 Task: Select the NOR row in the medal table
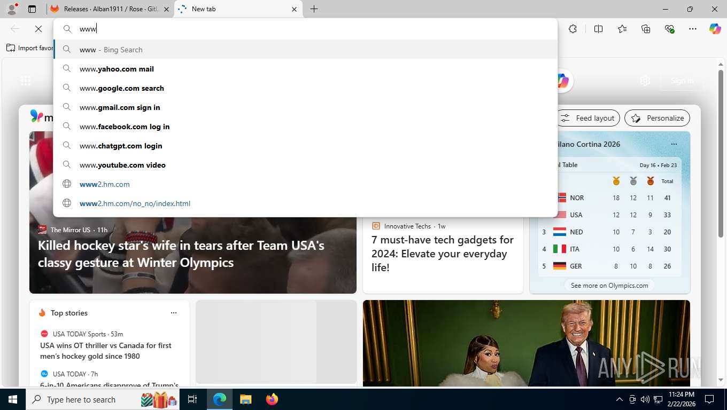tap(609, 198)
